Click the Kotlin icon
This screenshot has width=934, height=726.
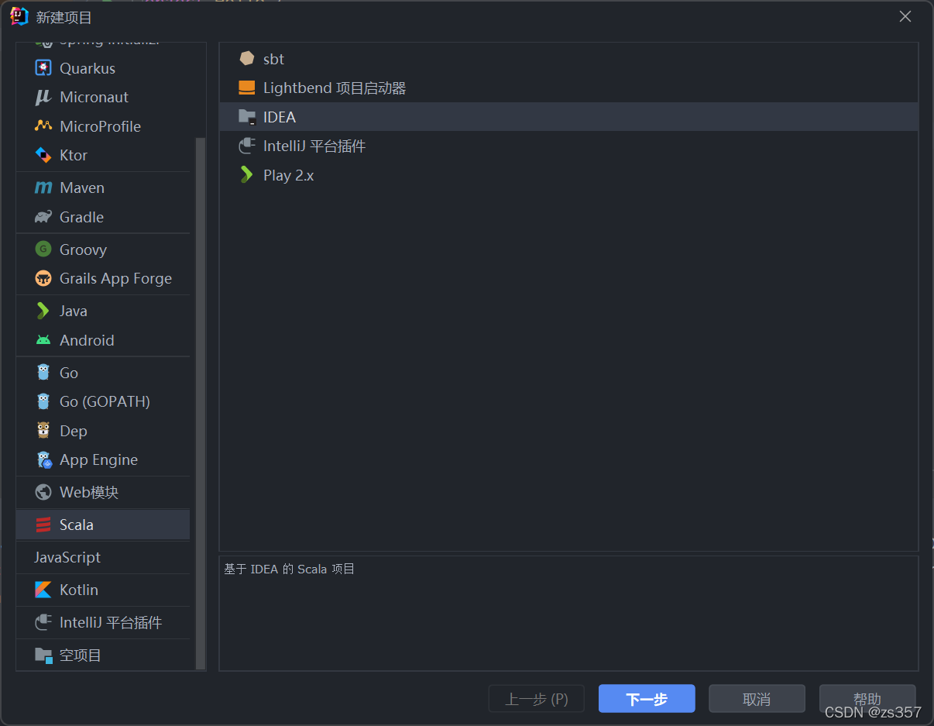coord(43,590)
